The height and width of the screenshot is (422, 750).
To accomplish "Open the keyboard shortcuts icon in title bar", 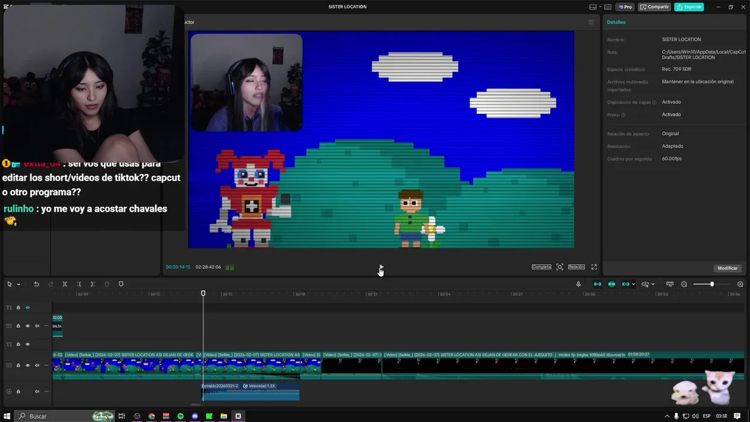I will point(608,7).
